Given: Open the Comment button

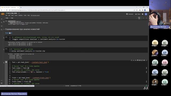Looking at the screenshot, I should tap(130, 14).
